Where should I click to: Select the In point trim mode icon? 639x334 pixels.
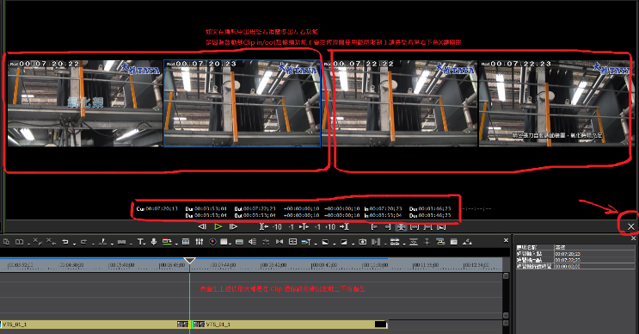pos(374,227)
